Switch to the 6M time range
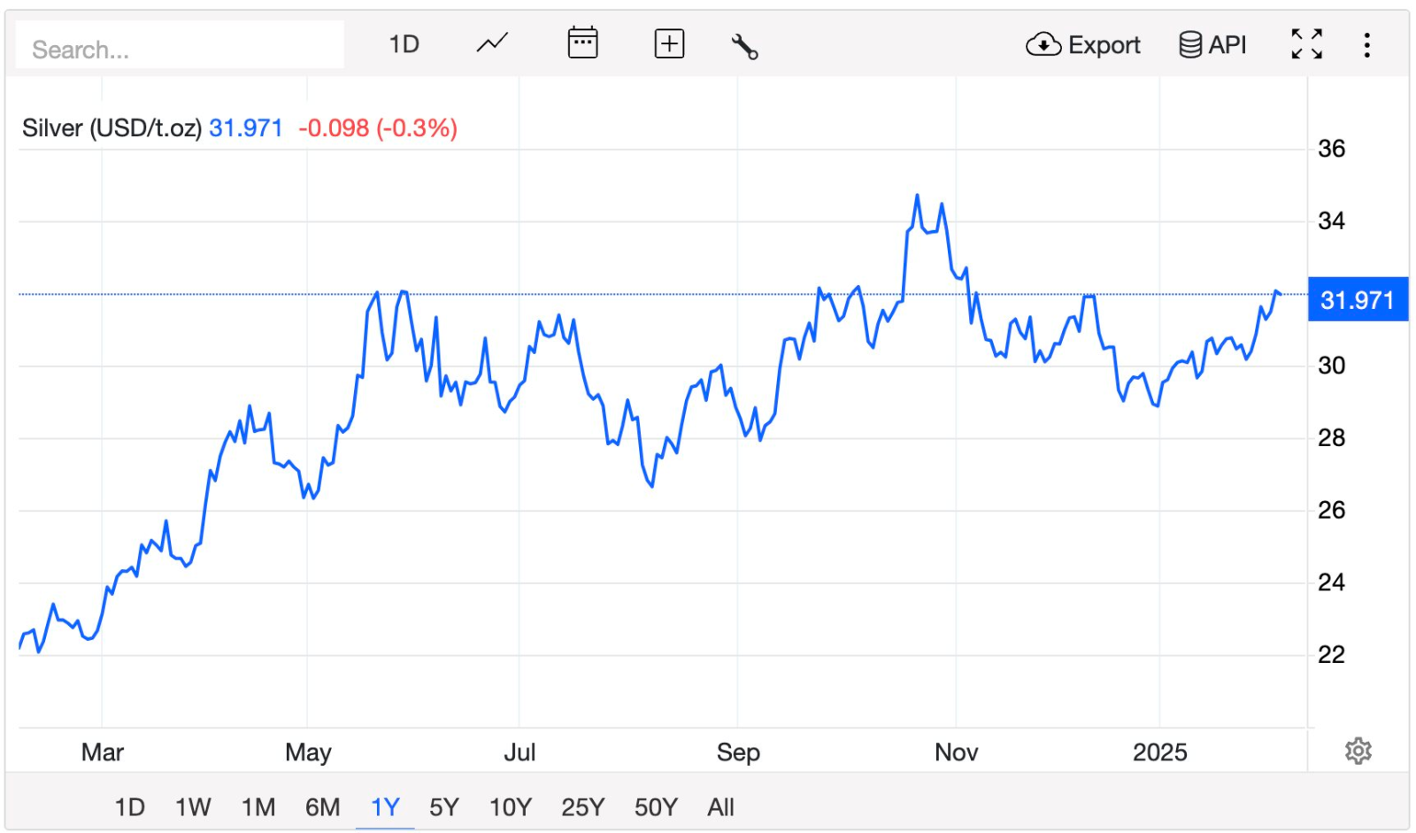The width and height of the screenshot is (1416, 833). [x=322, y=807]
